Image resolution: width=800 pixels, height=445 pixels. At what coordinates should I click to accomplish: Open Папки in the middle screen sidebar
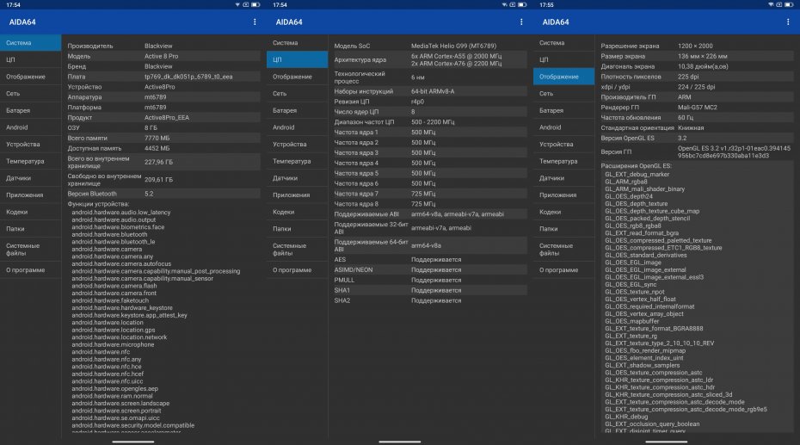coord(282,228)
